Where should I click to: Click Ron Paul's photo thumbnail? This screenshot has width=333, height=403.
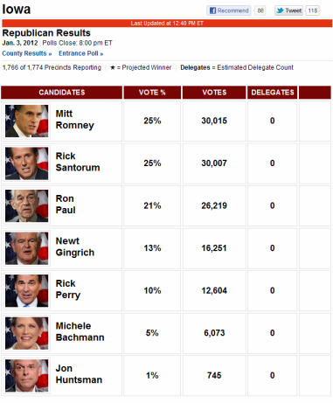(27, 206)
